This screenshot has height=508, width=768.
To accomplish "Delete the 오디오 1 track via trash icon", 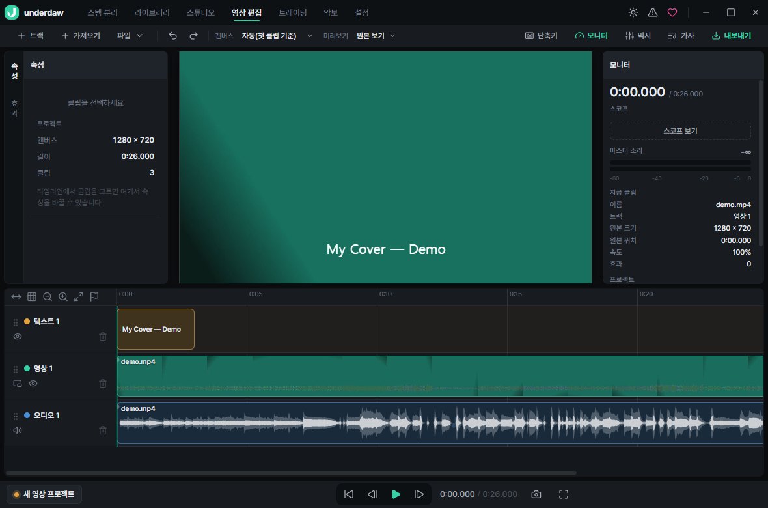I will (103, 430).
